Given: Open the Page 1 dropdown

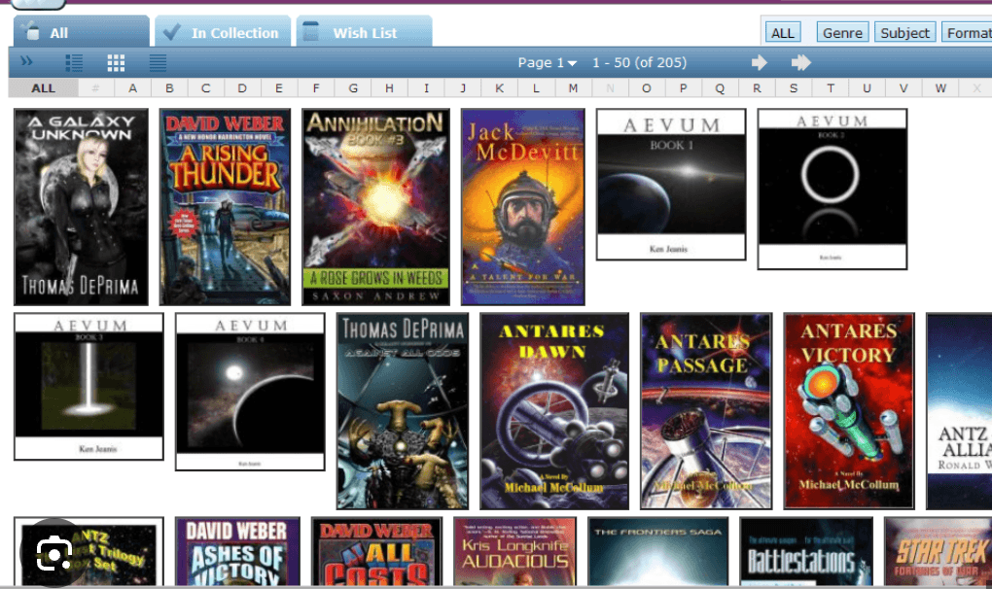Looking at the screenshot, I should [547, 63].
